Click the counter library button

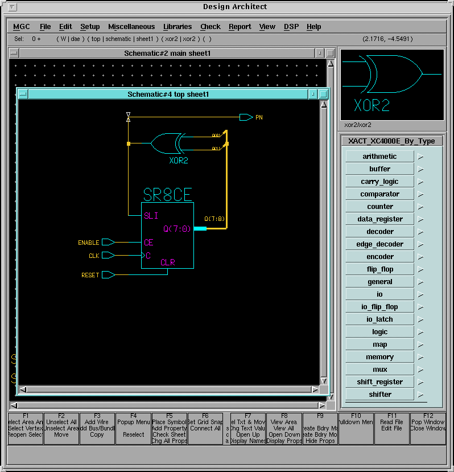tap(379, 207)
